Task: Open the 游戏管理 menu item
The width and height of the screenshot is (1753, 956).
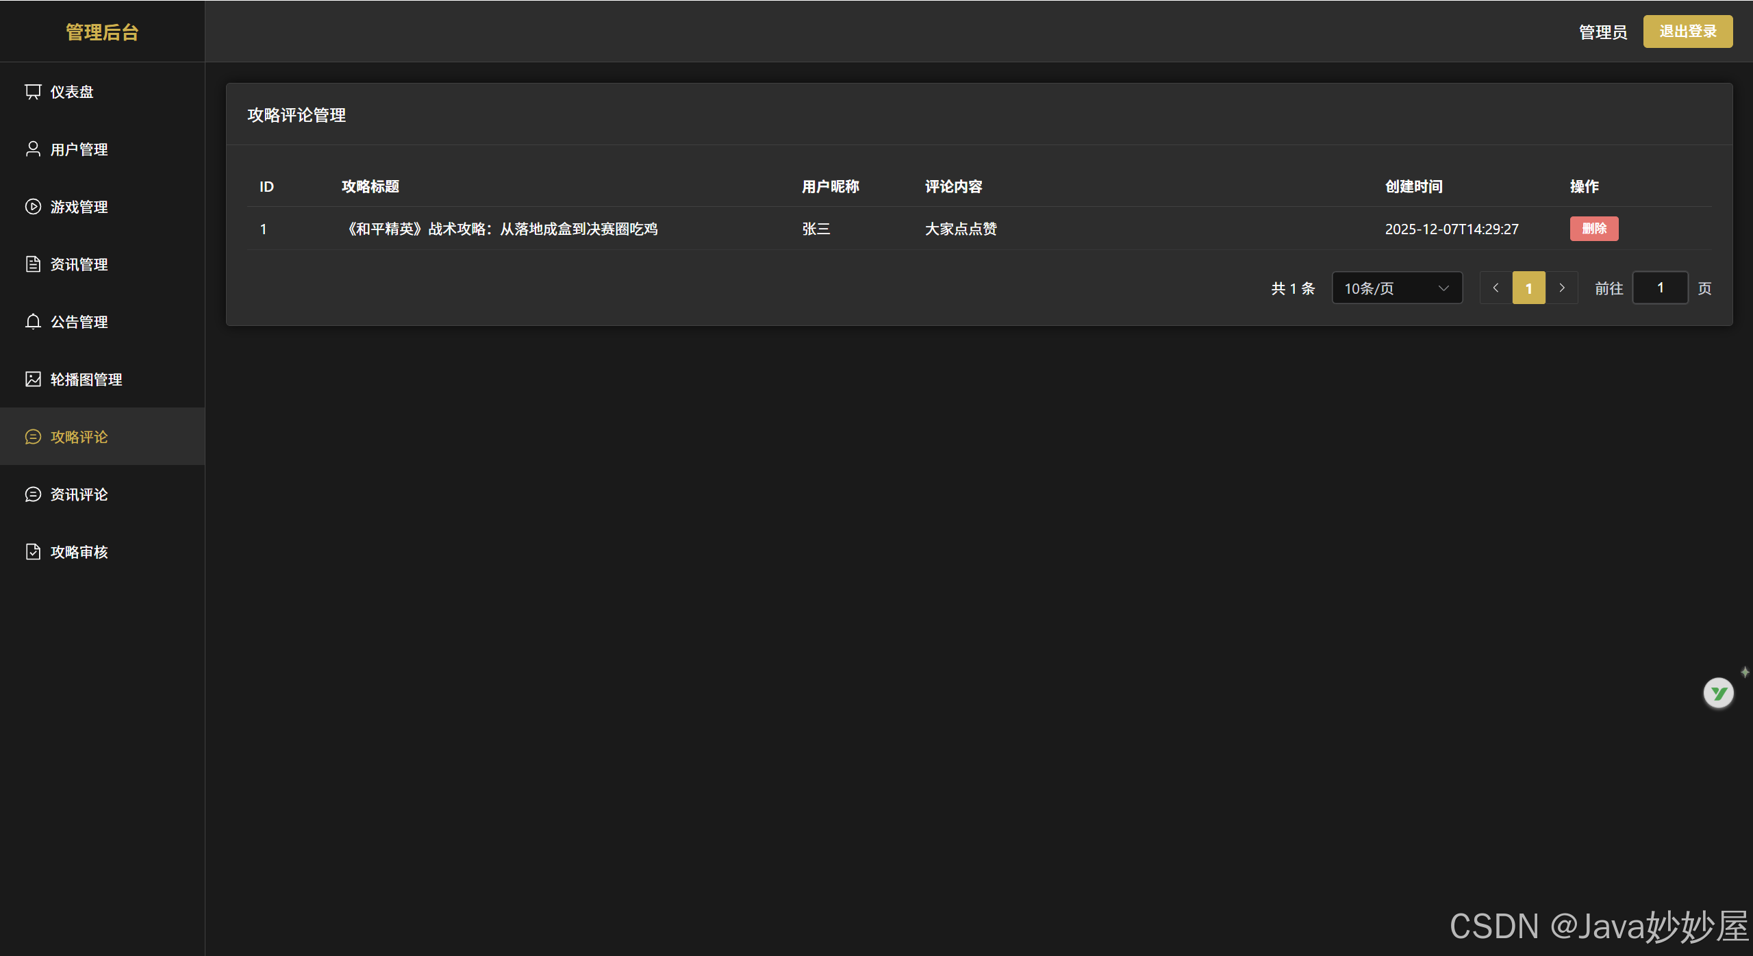Action: [x=79, y=207]
